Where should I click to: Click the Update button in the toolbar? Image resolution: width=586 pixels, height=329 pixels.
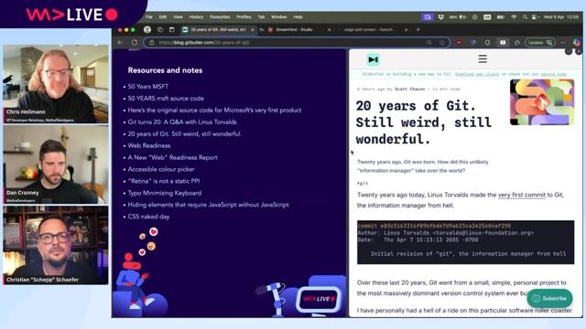539,43
